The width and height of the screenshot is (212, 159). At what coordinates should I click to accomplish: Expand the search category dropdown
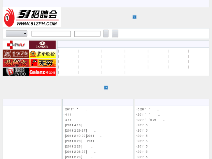(x=17, y=34)
